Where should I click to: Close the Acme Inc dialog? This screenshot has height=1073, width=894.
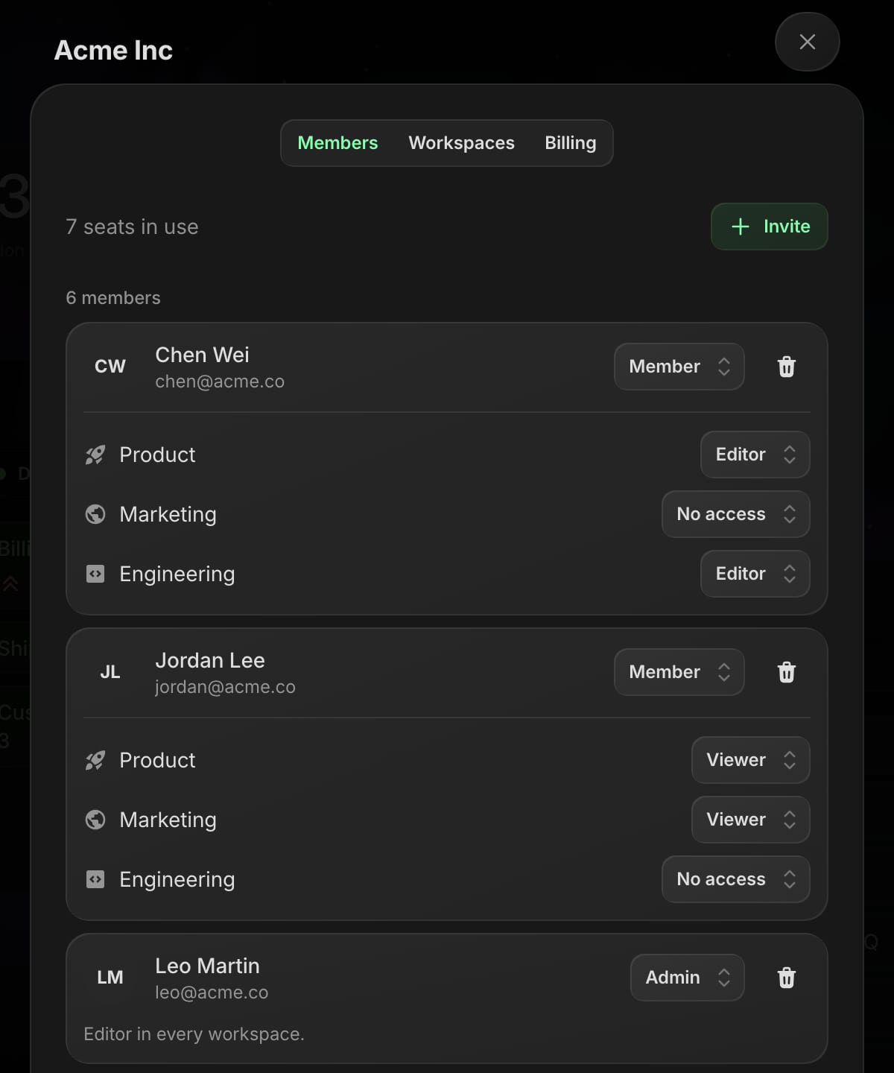808,42
